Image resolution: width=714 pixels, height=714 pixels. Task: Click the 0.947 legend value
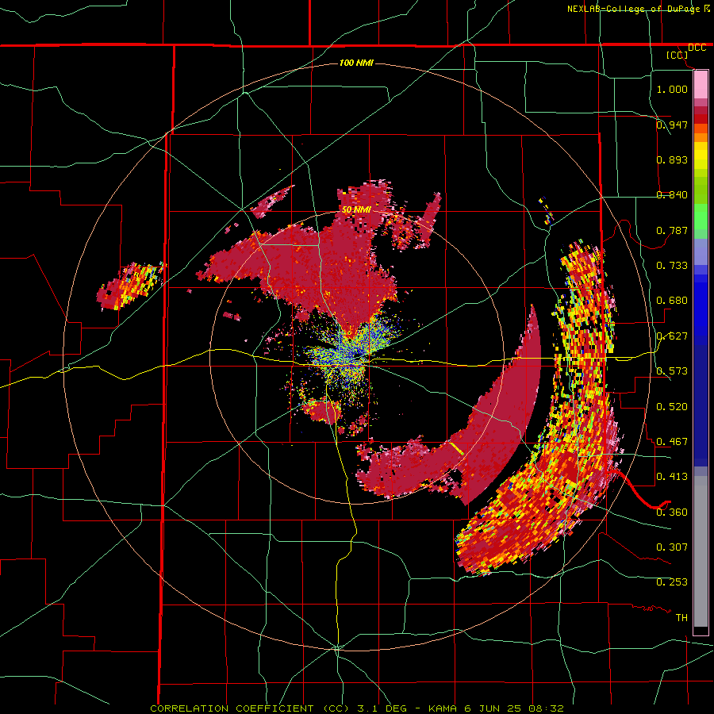click(x=672, y=125)
